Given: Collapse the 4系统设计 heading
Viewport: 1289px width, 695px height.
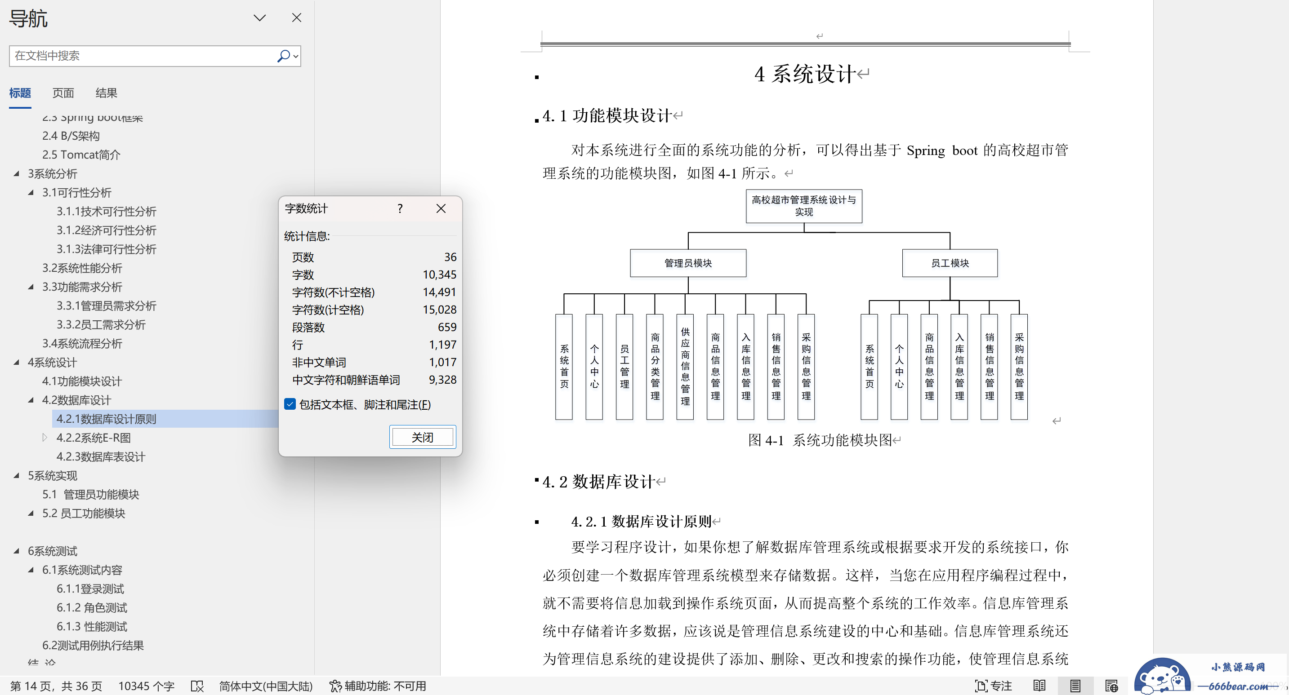Looking at the screenshot, I should (x=17, y=363).
